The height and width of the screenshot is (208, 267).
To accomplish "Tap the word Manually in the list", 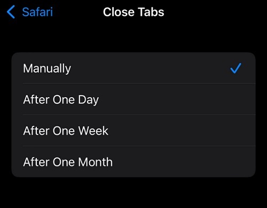I will [47, 68].
